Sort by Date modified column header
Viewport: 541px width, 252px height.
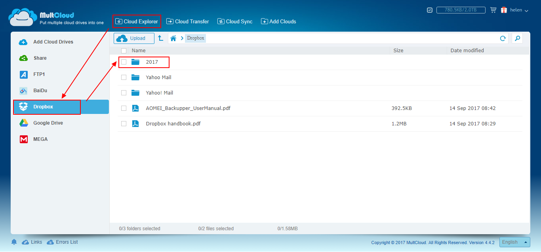click(467, 51)
